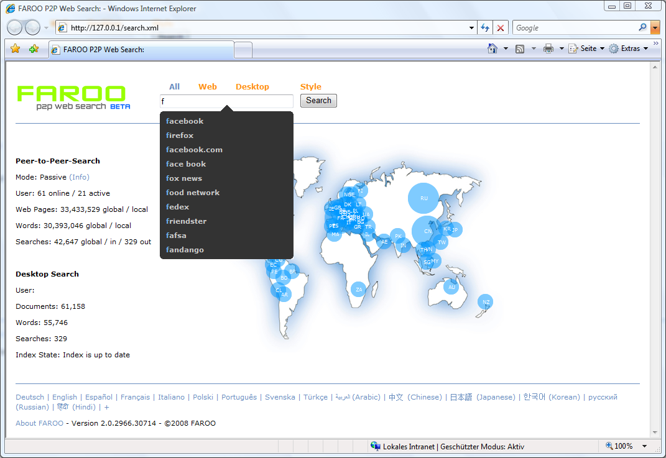Open the search provider dropdown
666x458 pixels.
tap(655, 28)
